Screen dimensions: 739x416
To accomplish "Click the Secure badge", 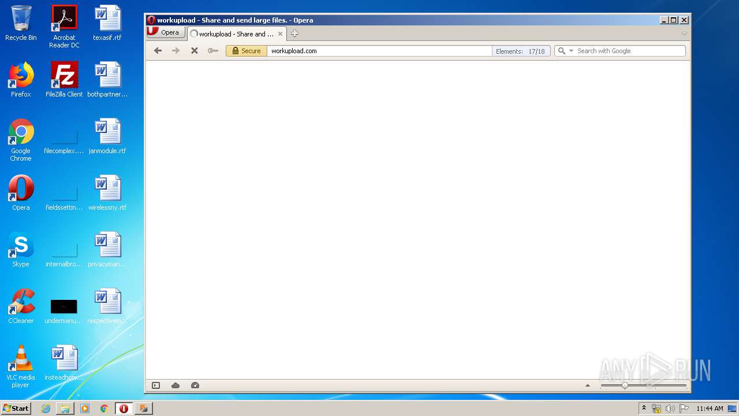I will point(247,51).
